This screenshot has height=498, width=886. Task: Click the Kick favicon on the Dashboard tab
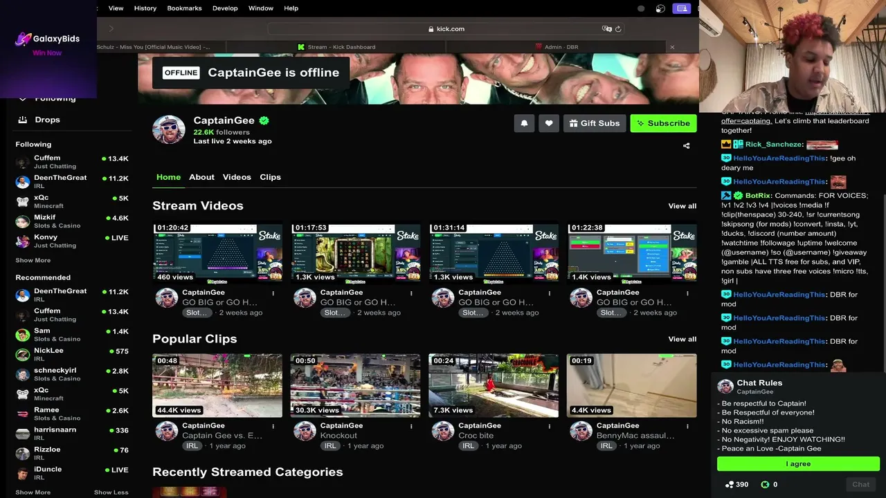(x=301, y=47)
